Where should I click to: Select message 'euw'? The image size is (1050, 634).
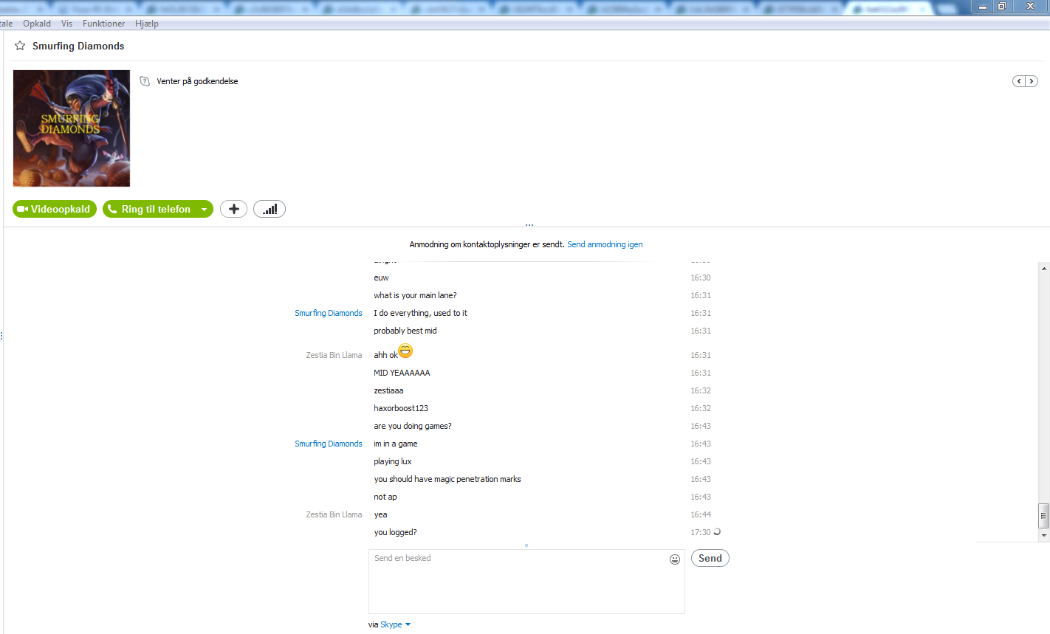pos(381,278)
